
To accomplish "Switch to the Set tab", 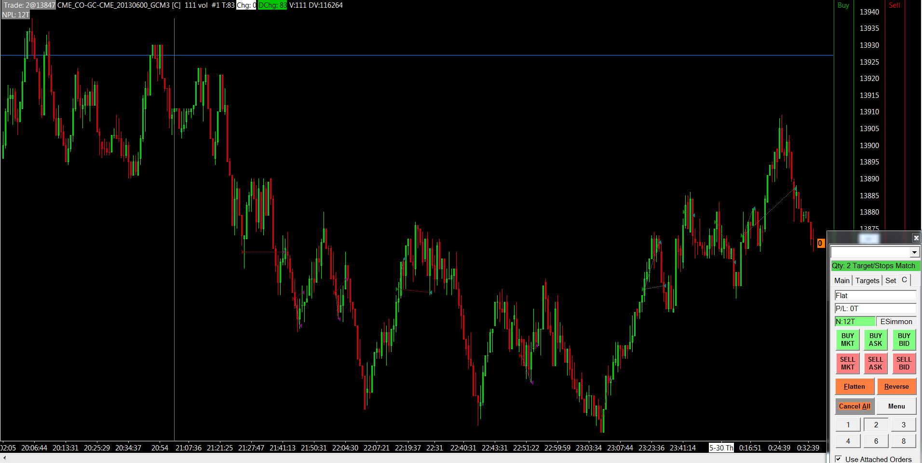I will (890, 280).
